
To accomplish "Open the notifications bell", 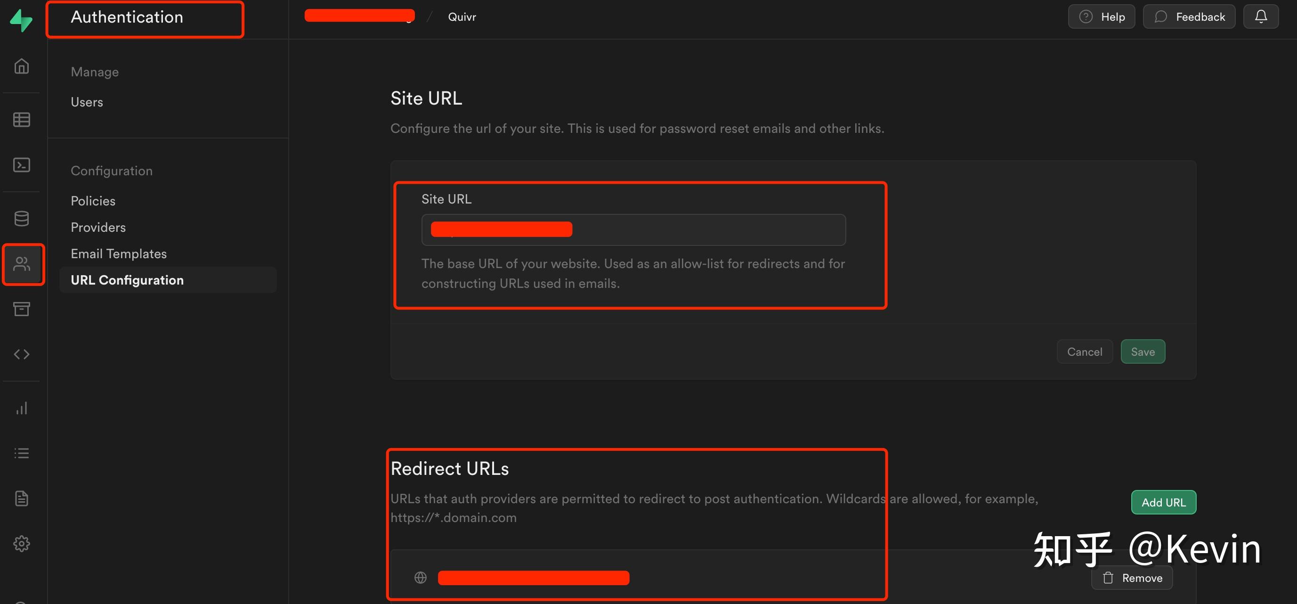I will 1260,16.
